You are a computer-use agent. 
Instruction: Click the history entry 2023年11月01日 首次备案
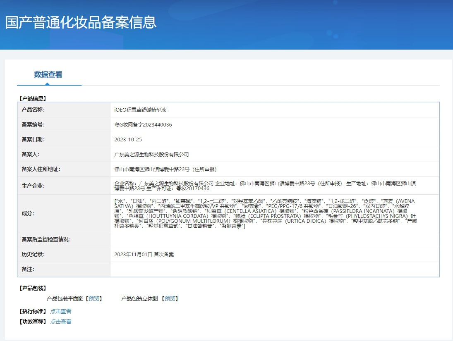[x=144, y=255]
